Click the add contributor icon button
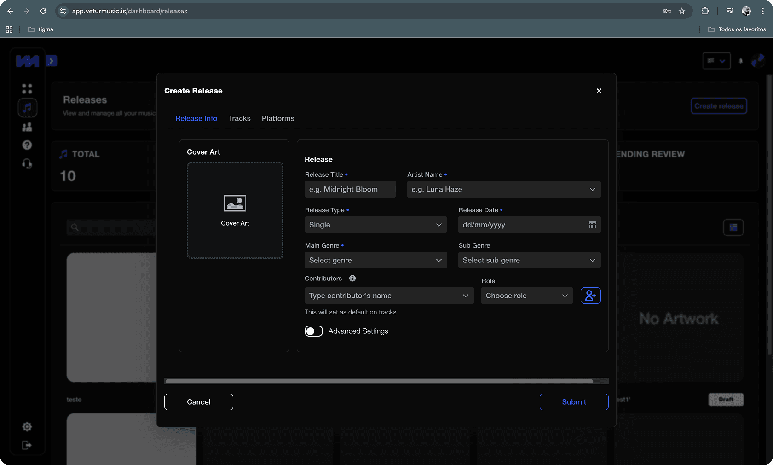 [x=590, y=296]
